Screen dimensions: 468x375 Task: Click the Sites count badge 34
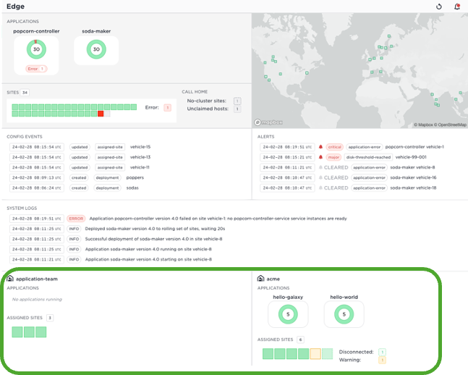25,93
